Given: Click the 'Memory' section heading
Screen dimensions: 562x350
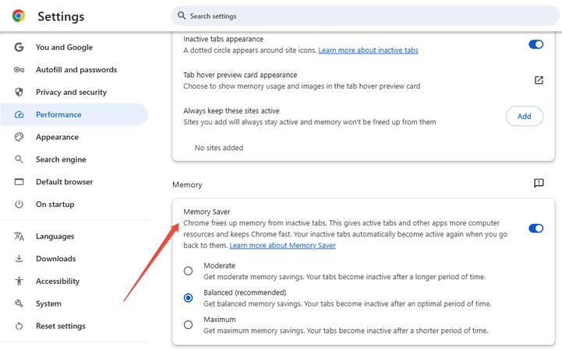Looking at the screenshot, I should [x=187, y=185].
